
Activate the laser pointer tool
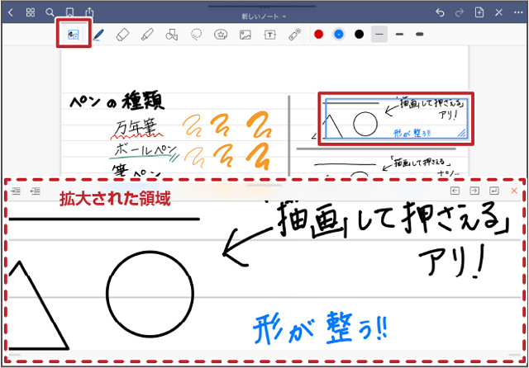(x=294, y=35)
